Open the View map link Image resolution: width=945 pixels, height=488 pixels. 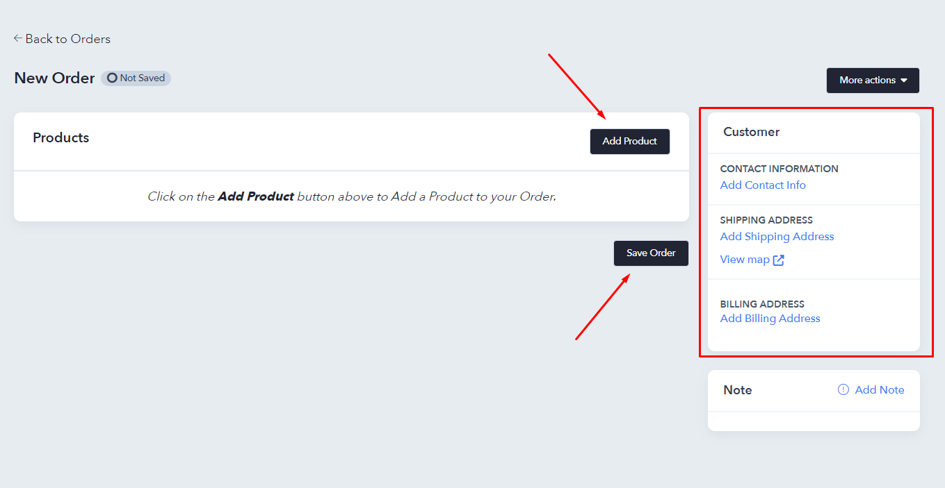(x=745, y=260)
